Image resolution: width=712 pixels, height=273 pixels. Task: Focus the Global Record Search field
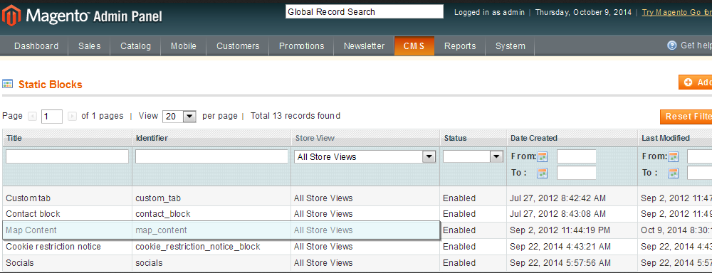pos(364,12)
